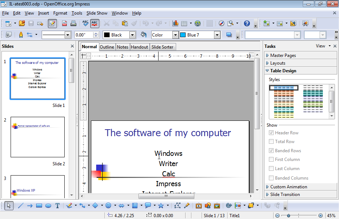Screen dimensions: 339x219
Task: Insert a table icon in toolbar
Action: point(184,23)
